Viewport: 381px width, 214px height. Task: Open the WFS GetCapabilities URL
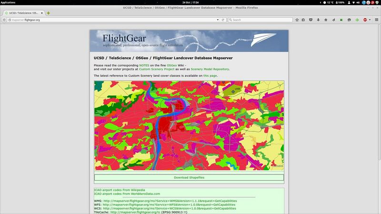pyautogui.click(x=169, y=204)
